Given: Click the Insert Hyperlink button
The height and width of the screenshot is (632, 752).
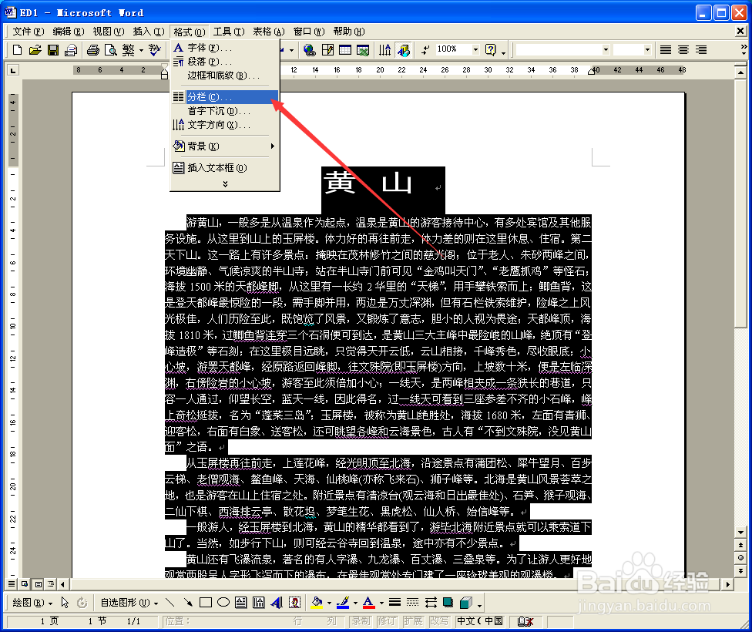Looking at the screenshot, I should [x=308, y=49].
